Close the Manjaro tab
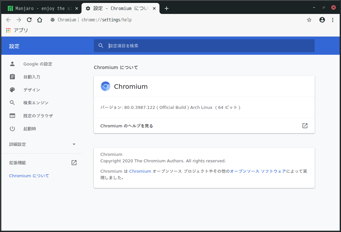 (77, 8)
